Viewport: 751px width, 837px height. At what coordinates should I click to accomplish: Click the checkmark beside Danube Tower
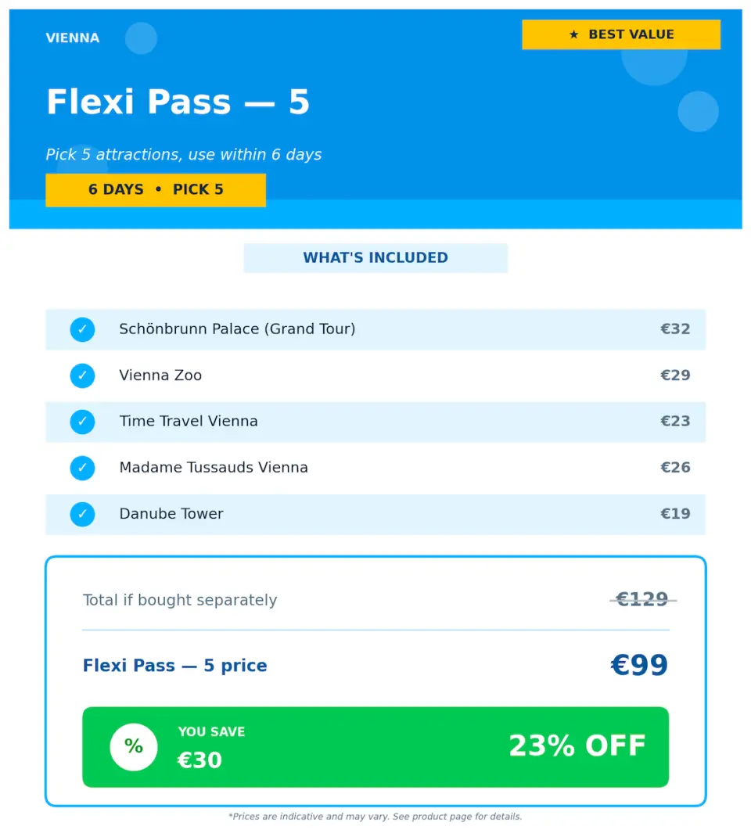(x=82, y=514)
